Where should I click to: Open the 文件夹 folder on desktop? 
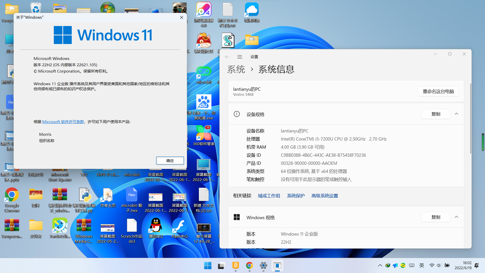pyautogui.click(x=36, y=228)
